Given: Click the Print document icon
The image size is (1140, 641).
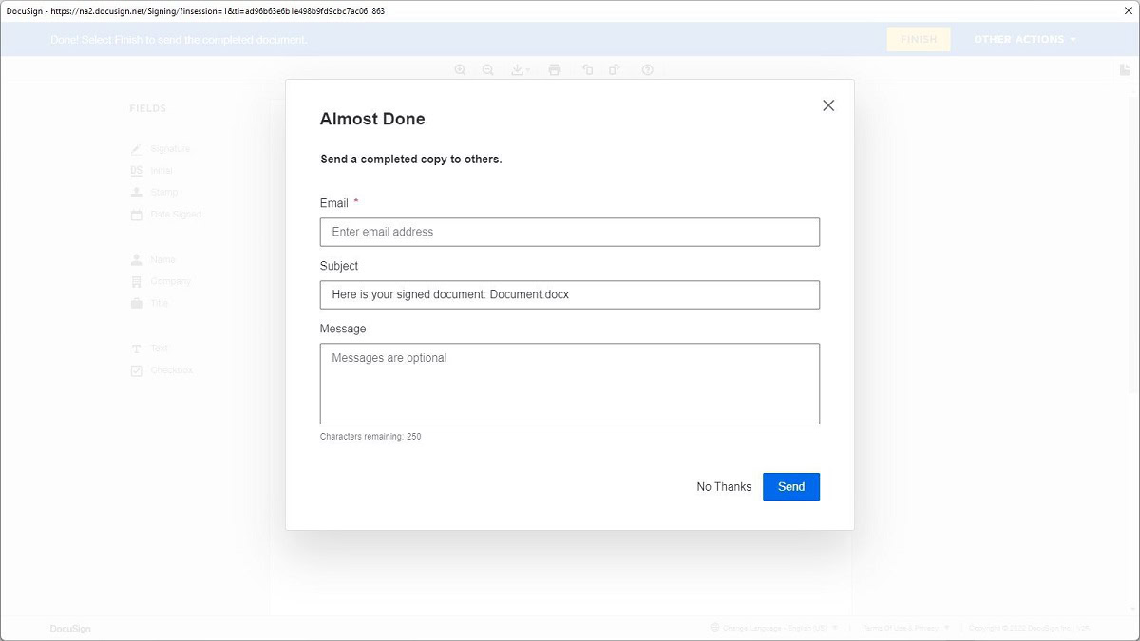Looking at the screenshot, I should coord(555,70).
